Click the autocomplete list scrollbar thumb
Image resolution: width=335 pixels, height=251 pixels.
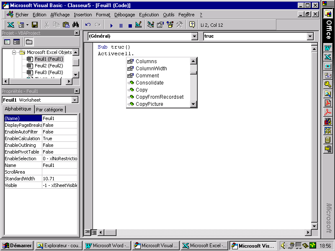click(x=193, y=72)
